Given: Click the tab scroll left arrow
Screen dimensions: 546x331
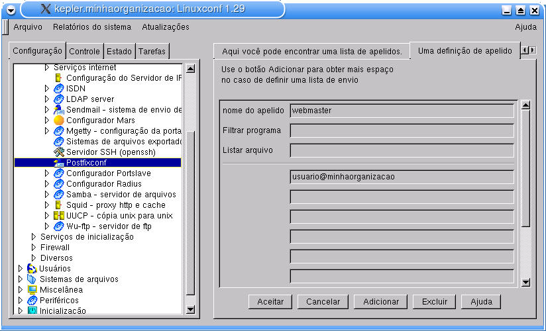Looking at the screenshot, I should pos(525,50).
